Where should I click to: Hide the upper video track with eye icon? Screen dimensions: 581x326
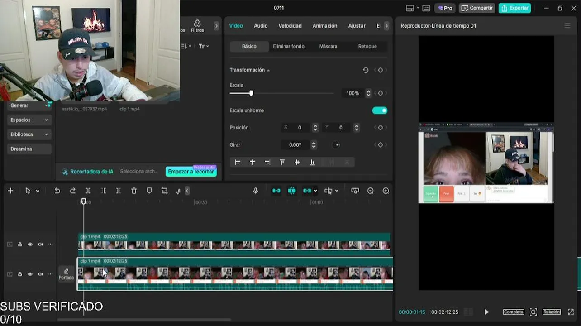[x=30, y=244]
